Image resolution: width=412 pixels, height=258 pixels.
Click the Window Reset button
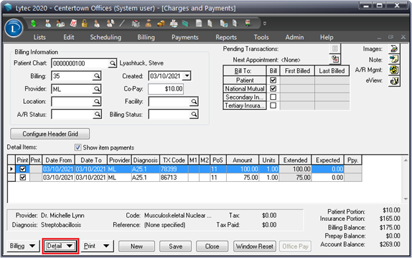pos(255,247)
